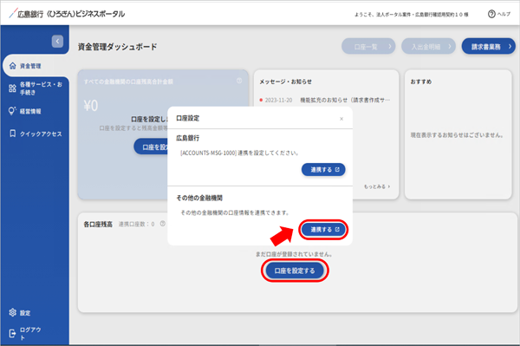The width and height of the screenshot is (520, 346).
Task: Click the gear icon beside 設定
Action: (13, 312)
